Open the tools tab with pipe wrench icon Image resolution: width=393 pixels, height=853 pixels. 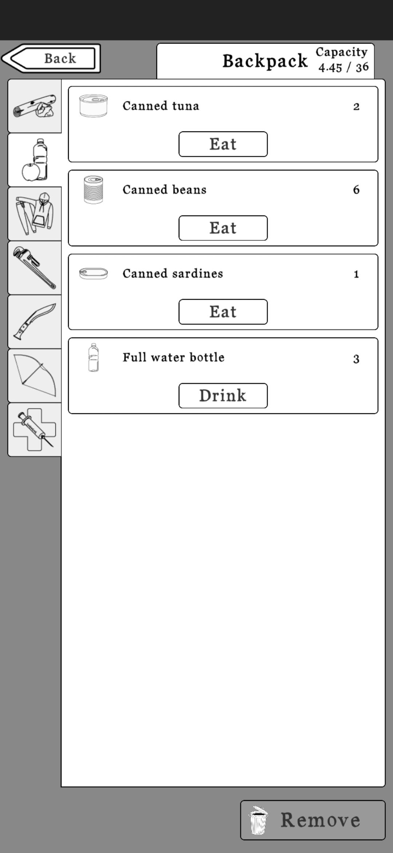click(x=35, y=268)
